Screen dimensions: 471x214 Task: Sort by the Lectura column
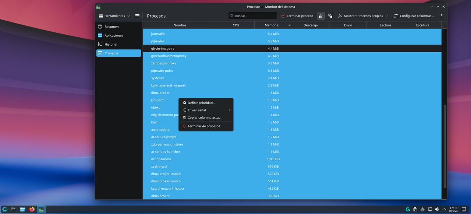click(385, 25)
